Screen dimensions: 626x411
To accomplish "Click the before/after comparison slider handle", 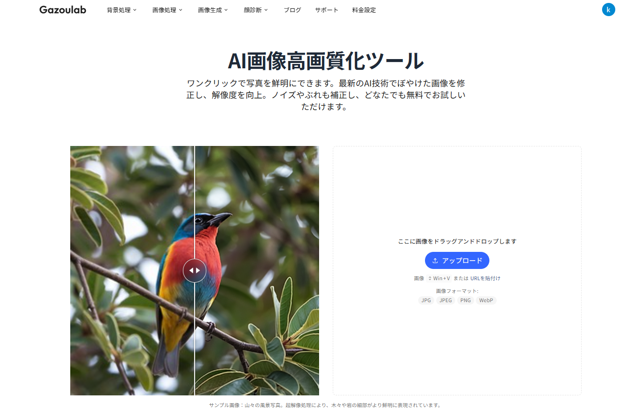I will tap(195, 270).
